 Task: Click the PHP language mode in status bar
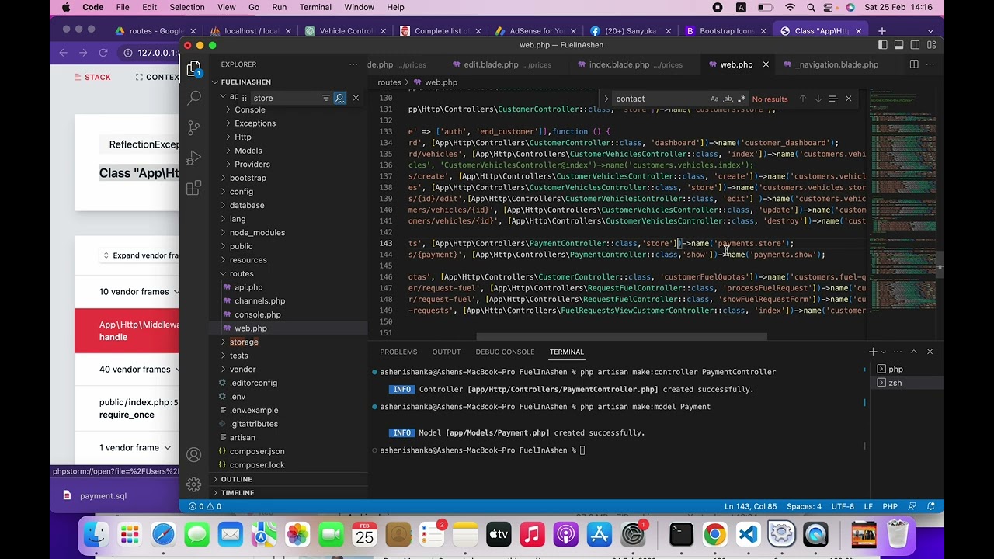(x=890, y=506)
